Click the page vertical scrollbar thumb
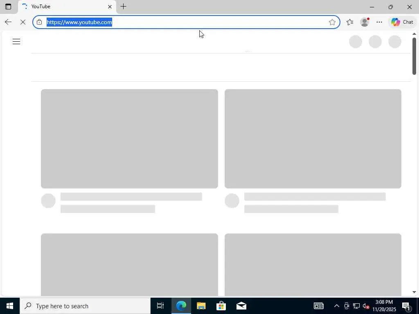This screenshot has width=419, height=314. (414, 56)
